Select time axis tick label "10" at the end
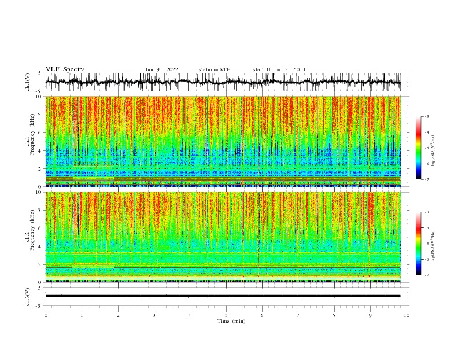 (407, 315)
